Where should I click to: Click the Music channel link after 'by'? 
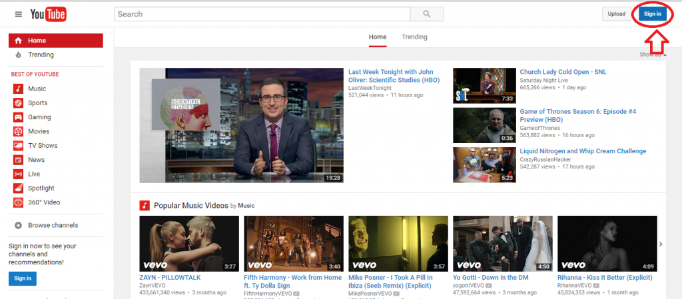(x=246, y=206)
